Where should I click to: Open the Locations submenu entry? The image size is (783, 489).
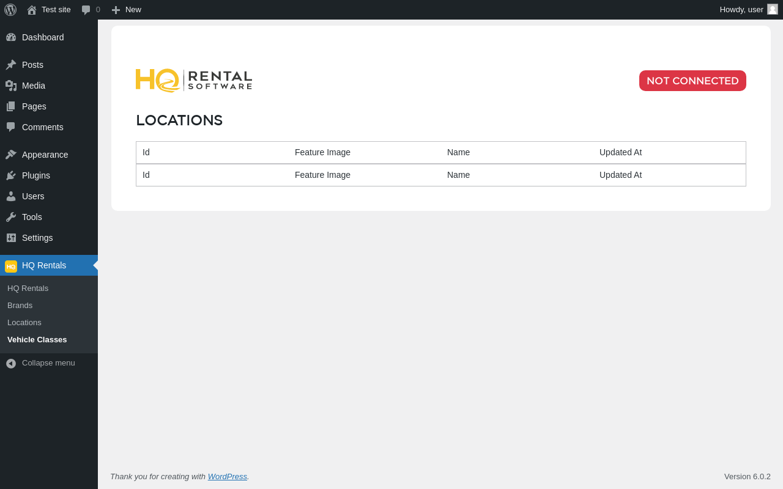[x=24, y=323]
